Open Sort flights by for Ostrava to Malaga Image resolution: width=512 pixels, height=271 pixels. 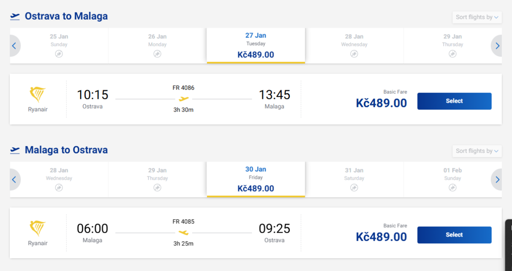coord(477,17)
